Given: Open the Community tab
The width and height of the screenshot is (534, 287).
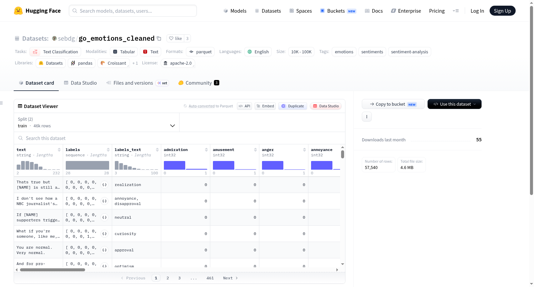Looking at the screenshot, I should 199,83.
